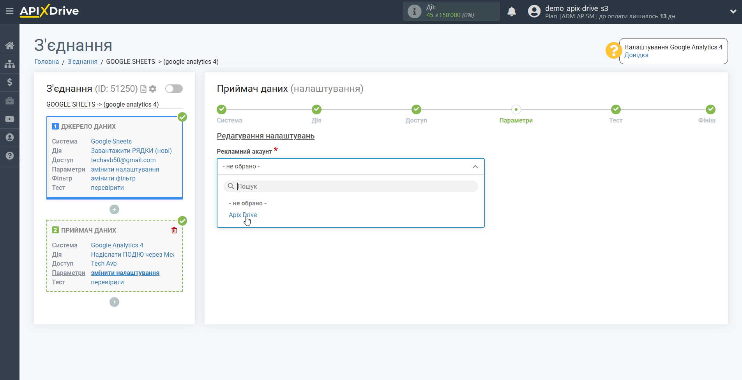Click the actions info icon
The height and width of the screenshot is (380, 742).
[414, 11]
